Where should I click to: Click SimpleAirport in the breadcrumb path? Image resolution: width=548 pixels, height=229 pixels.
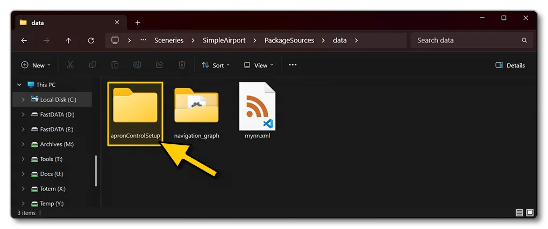click(223, 40)
